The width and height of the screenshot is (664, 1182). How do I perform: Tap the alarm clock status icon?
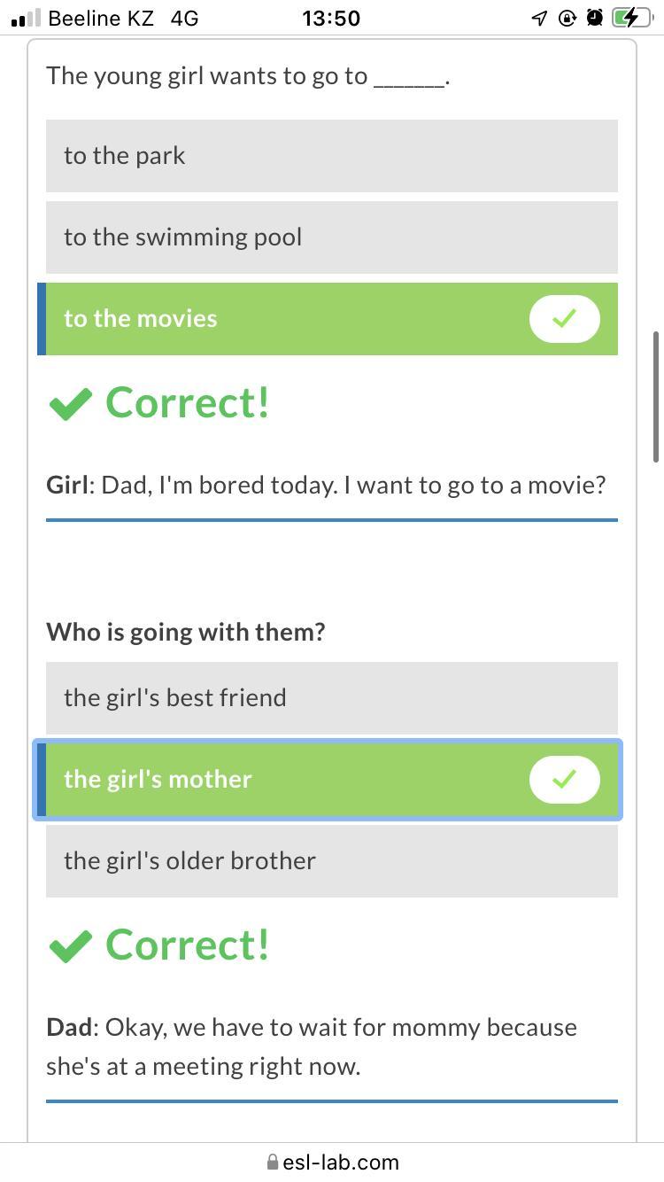[594, 18]
